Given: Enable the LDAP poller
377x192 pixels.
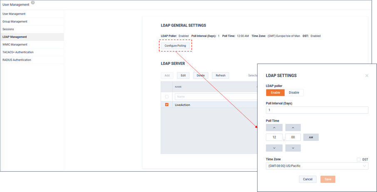Looking at the screenshot, I should click(275, 93).
